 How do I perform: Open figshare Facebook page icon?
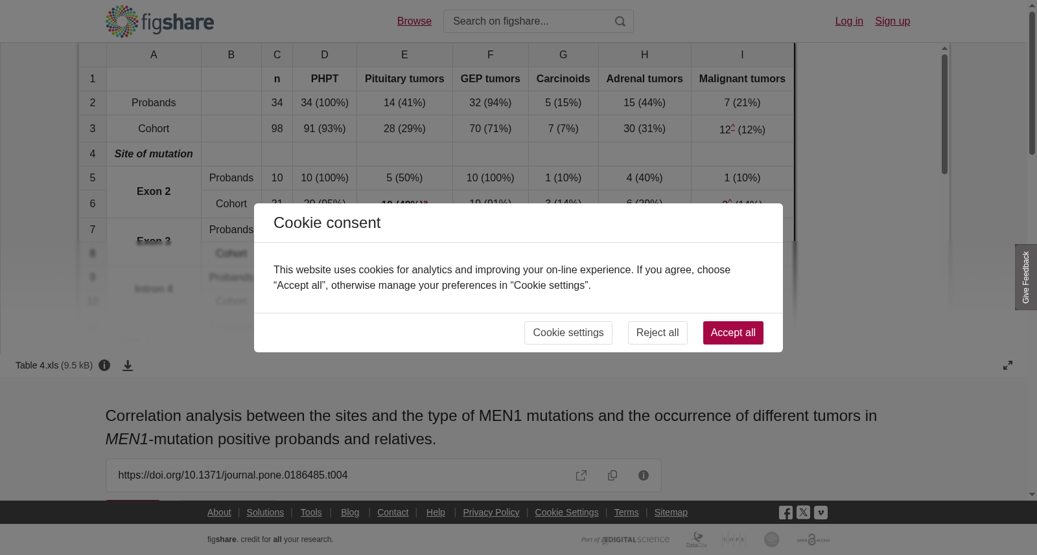click(786, 512)
